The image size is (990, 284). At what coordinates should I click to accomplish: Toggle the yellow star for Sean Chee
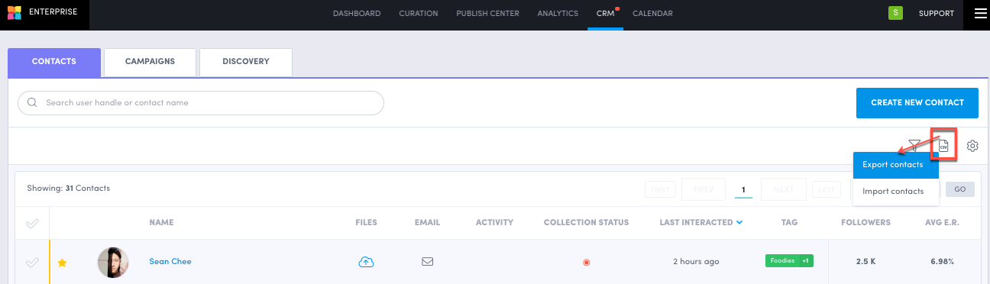coord(63,262)
